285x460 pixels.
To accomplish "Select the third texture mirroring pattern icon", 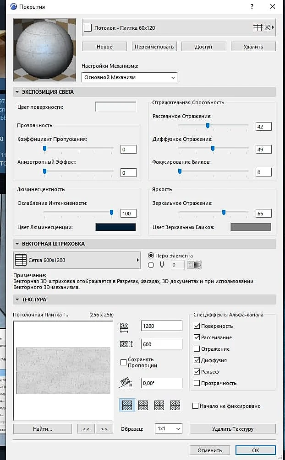I will click(x=159, y=405).
